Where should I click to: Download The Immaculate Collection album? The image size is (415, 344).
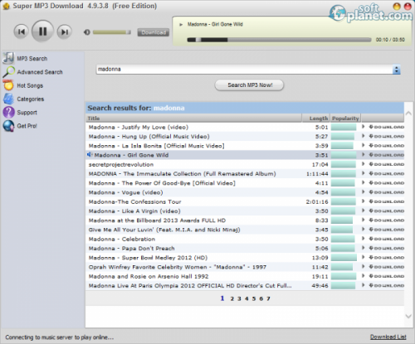coord(387,173)
